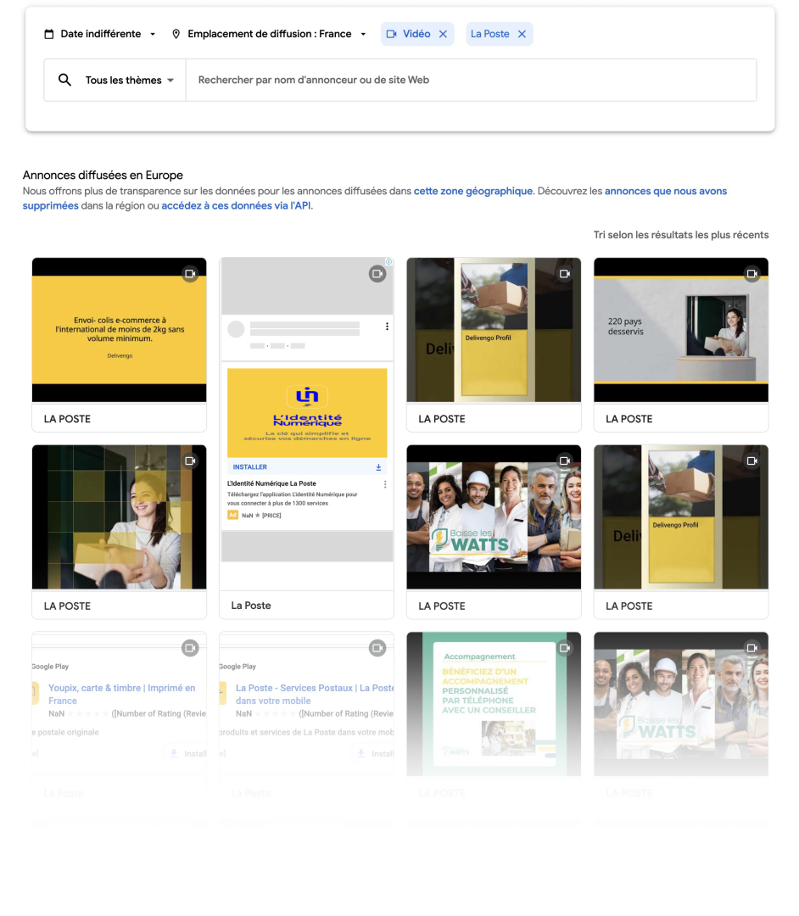This screenshot has width=799, height=916.
Task: Click the L'Identité Numérique La Poste ad title
Action: click(271, 483)
